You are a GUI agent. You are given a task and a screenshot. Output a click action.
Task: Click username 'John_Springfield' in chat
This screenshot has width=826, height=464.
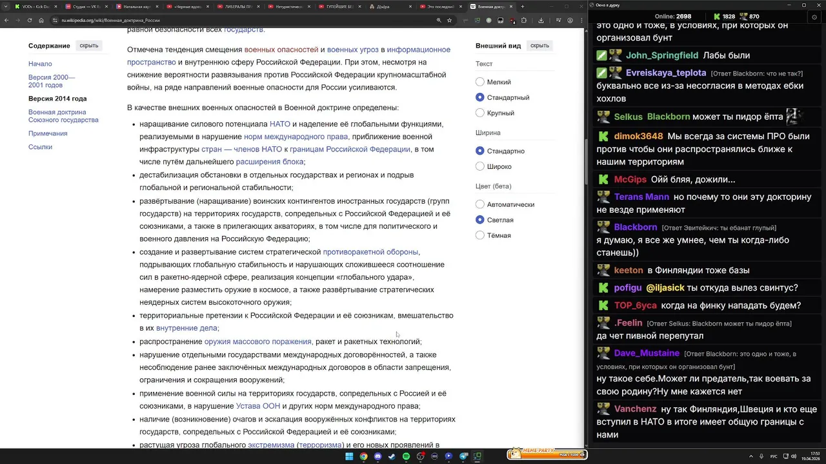662,55
